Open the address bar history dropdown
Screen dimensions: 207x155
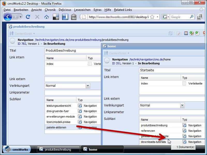[x=157, y=17]
